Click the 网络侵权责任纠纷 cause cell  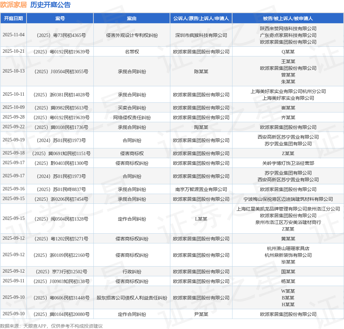click(x=132, y=117)
